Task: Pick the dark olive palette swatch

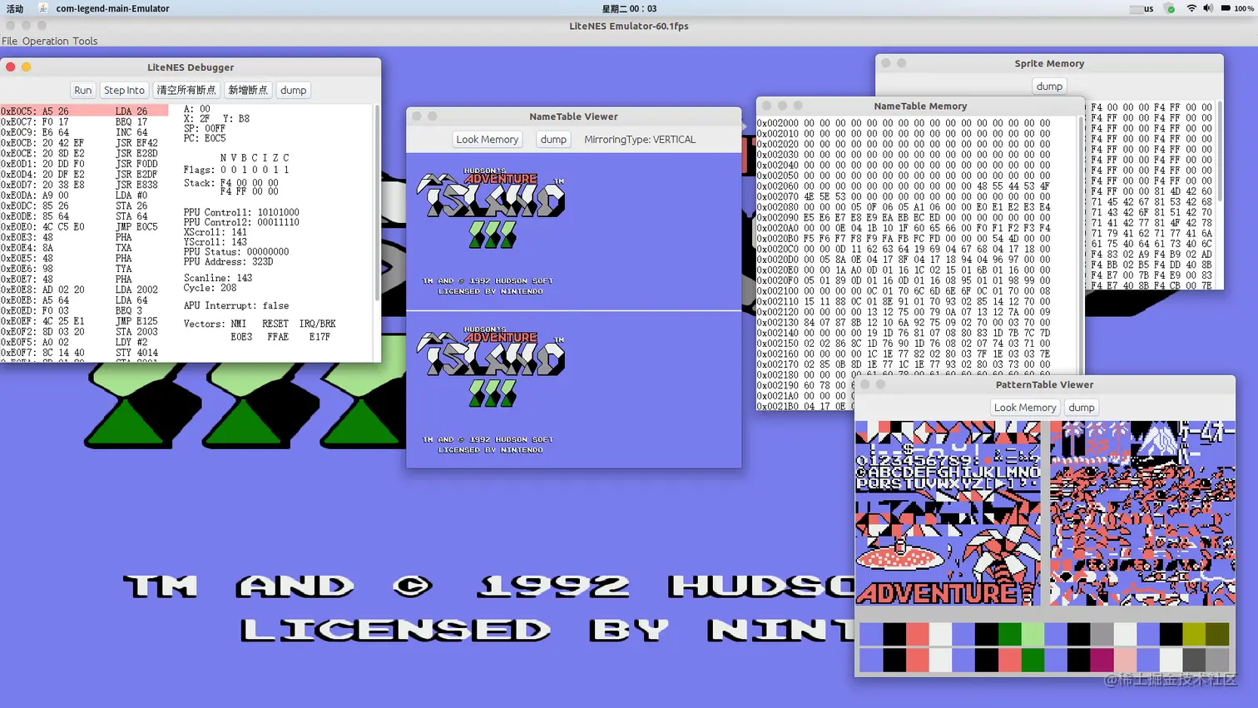Action: tap(1217, 634)
